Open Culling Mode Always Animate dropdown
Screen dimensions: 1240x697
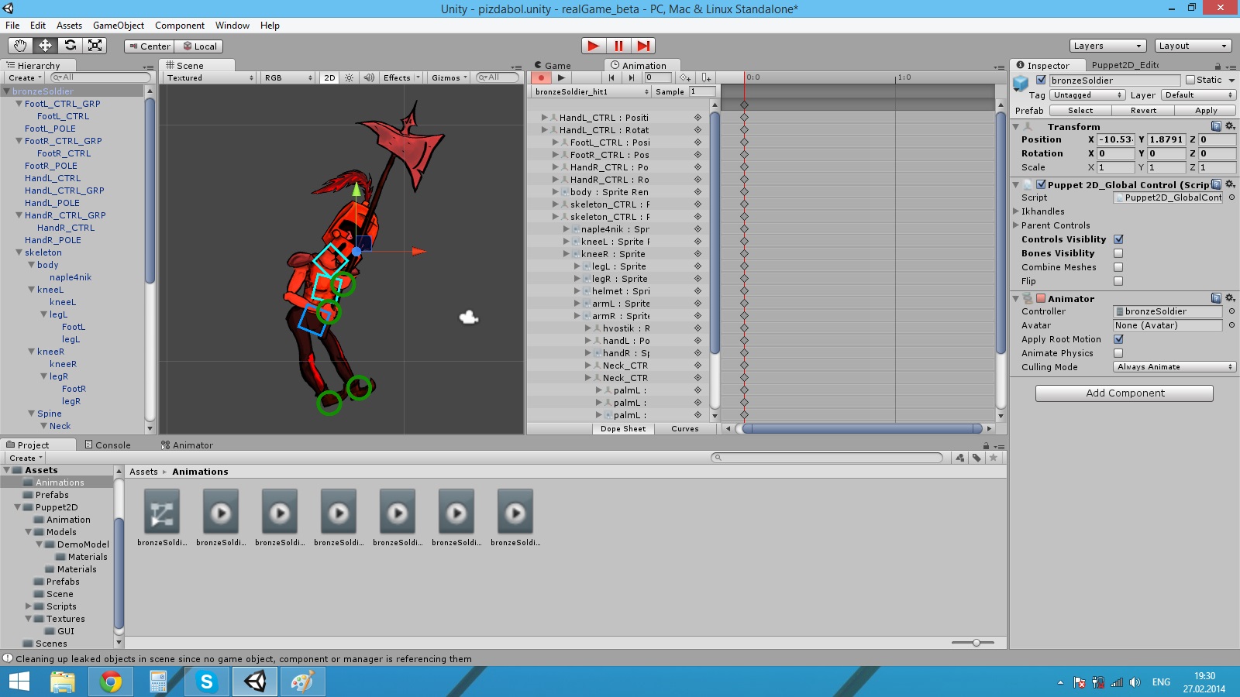click(1174, 367)
